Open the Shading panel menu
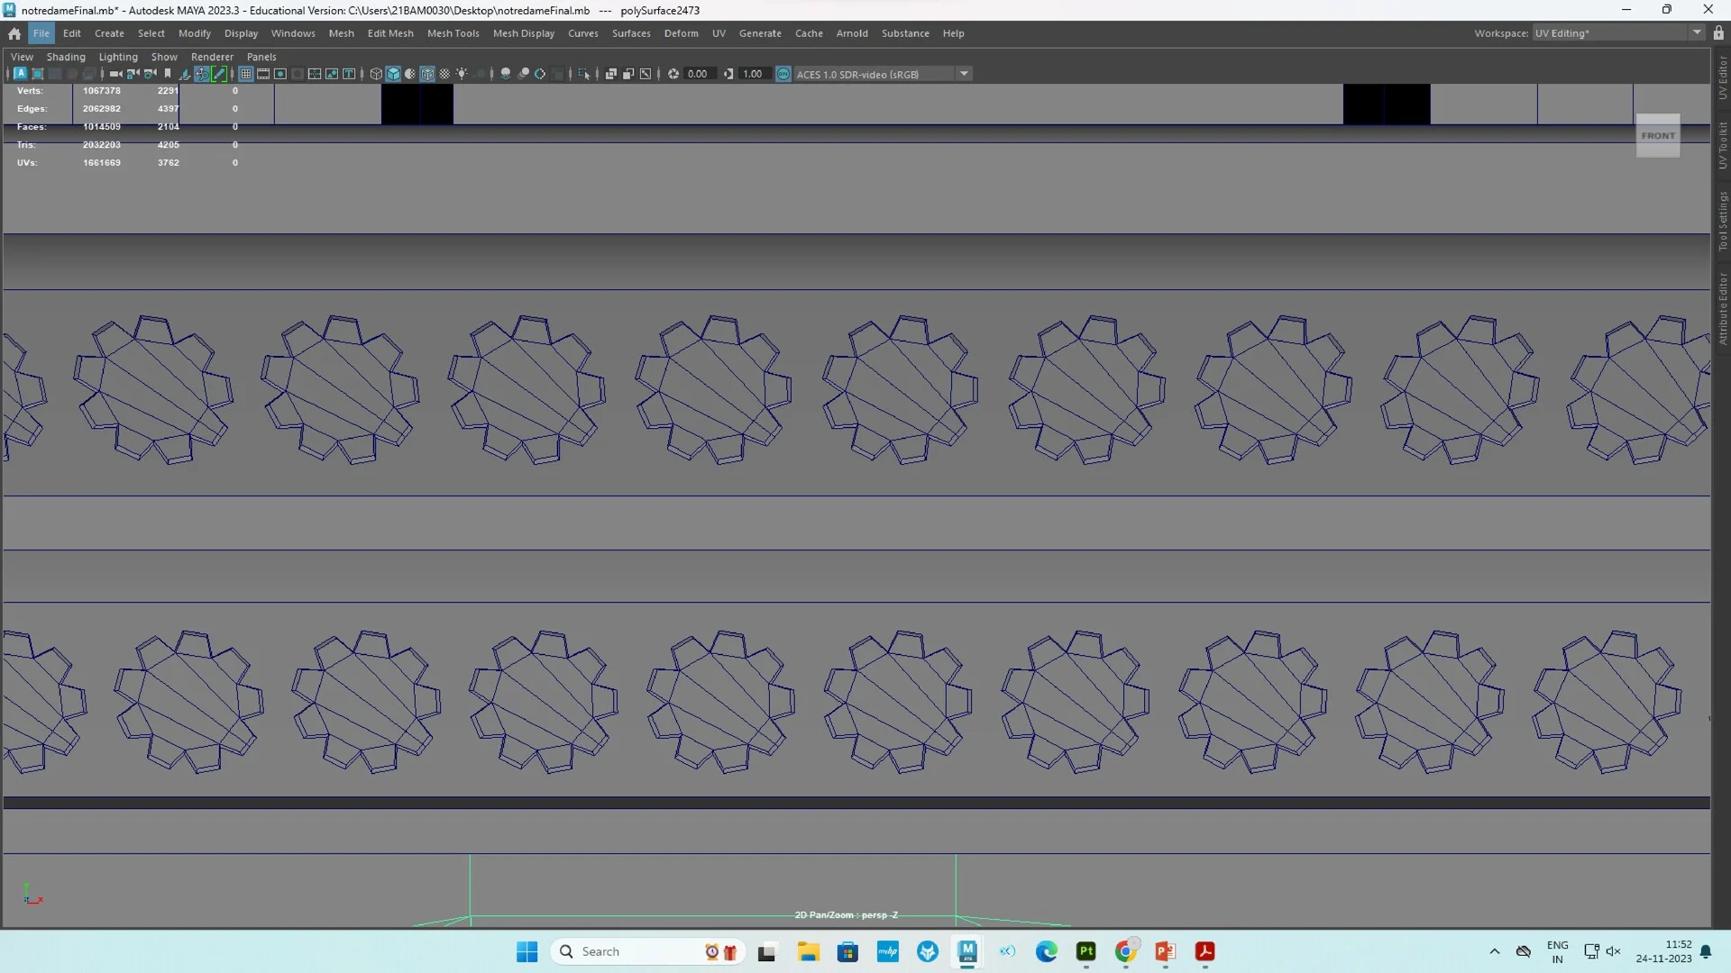This screenshot has height=973, width=1731. [66, 56]
